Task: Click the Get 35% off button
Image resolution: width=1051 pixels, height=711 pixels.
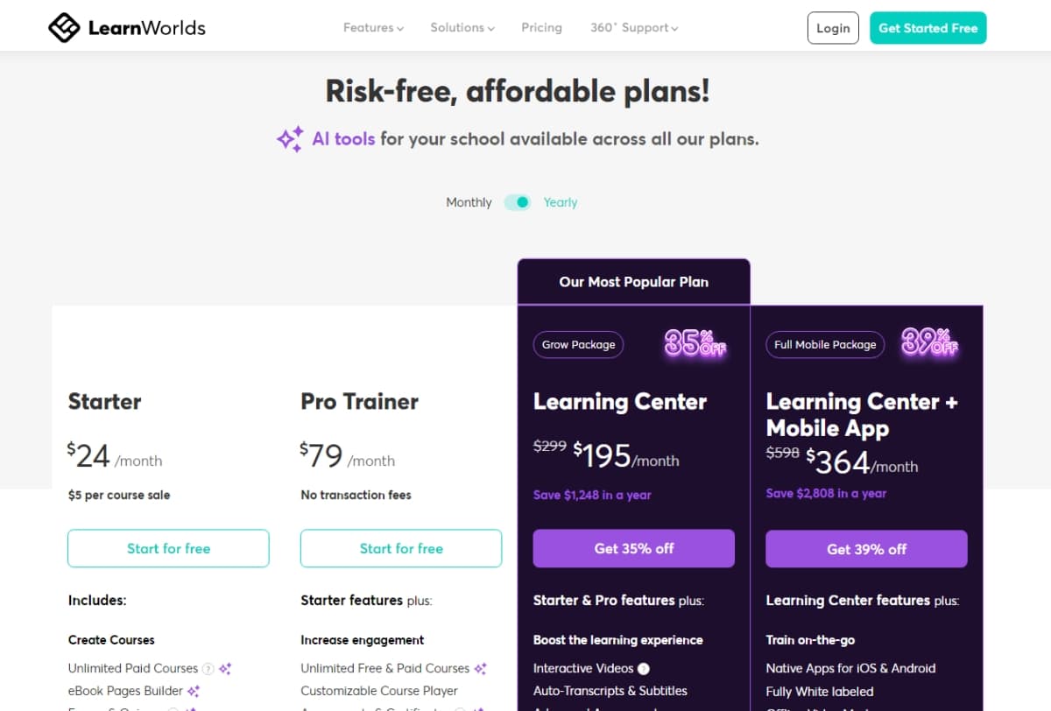Action: click(634, 548)
